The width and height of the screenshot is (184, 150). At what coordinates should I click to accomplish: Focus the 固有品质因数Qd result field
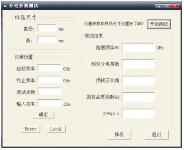(x=138, y=97)
